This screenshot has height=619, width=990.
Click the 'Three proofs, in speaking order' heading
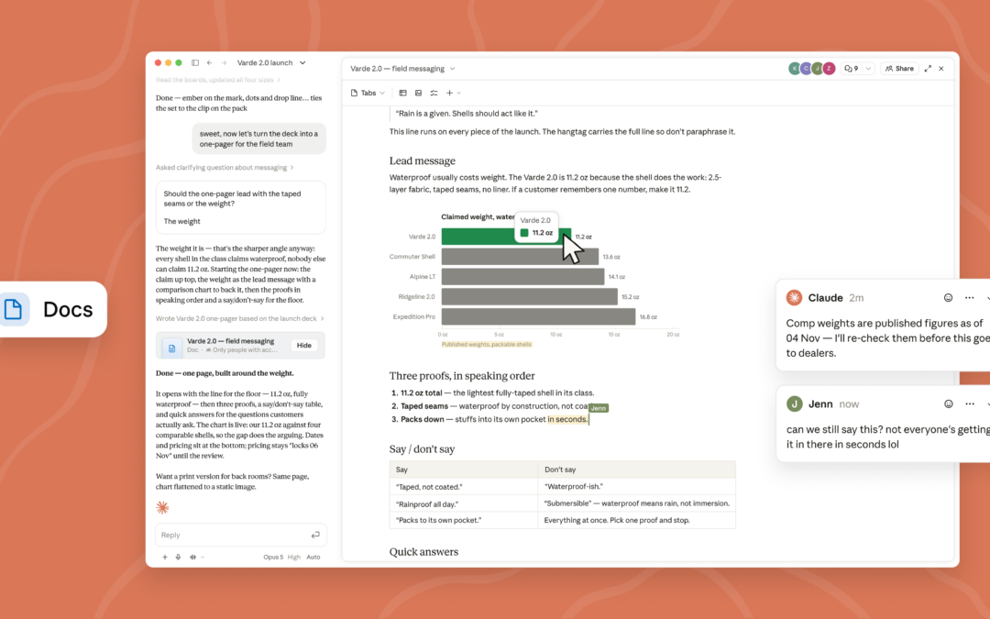pyautogui.click(x=461, y=376)
